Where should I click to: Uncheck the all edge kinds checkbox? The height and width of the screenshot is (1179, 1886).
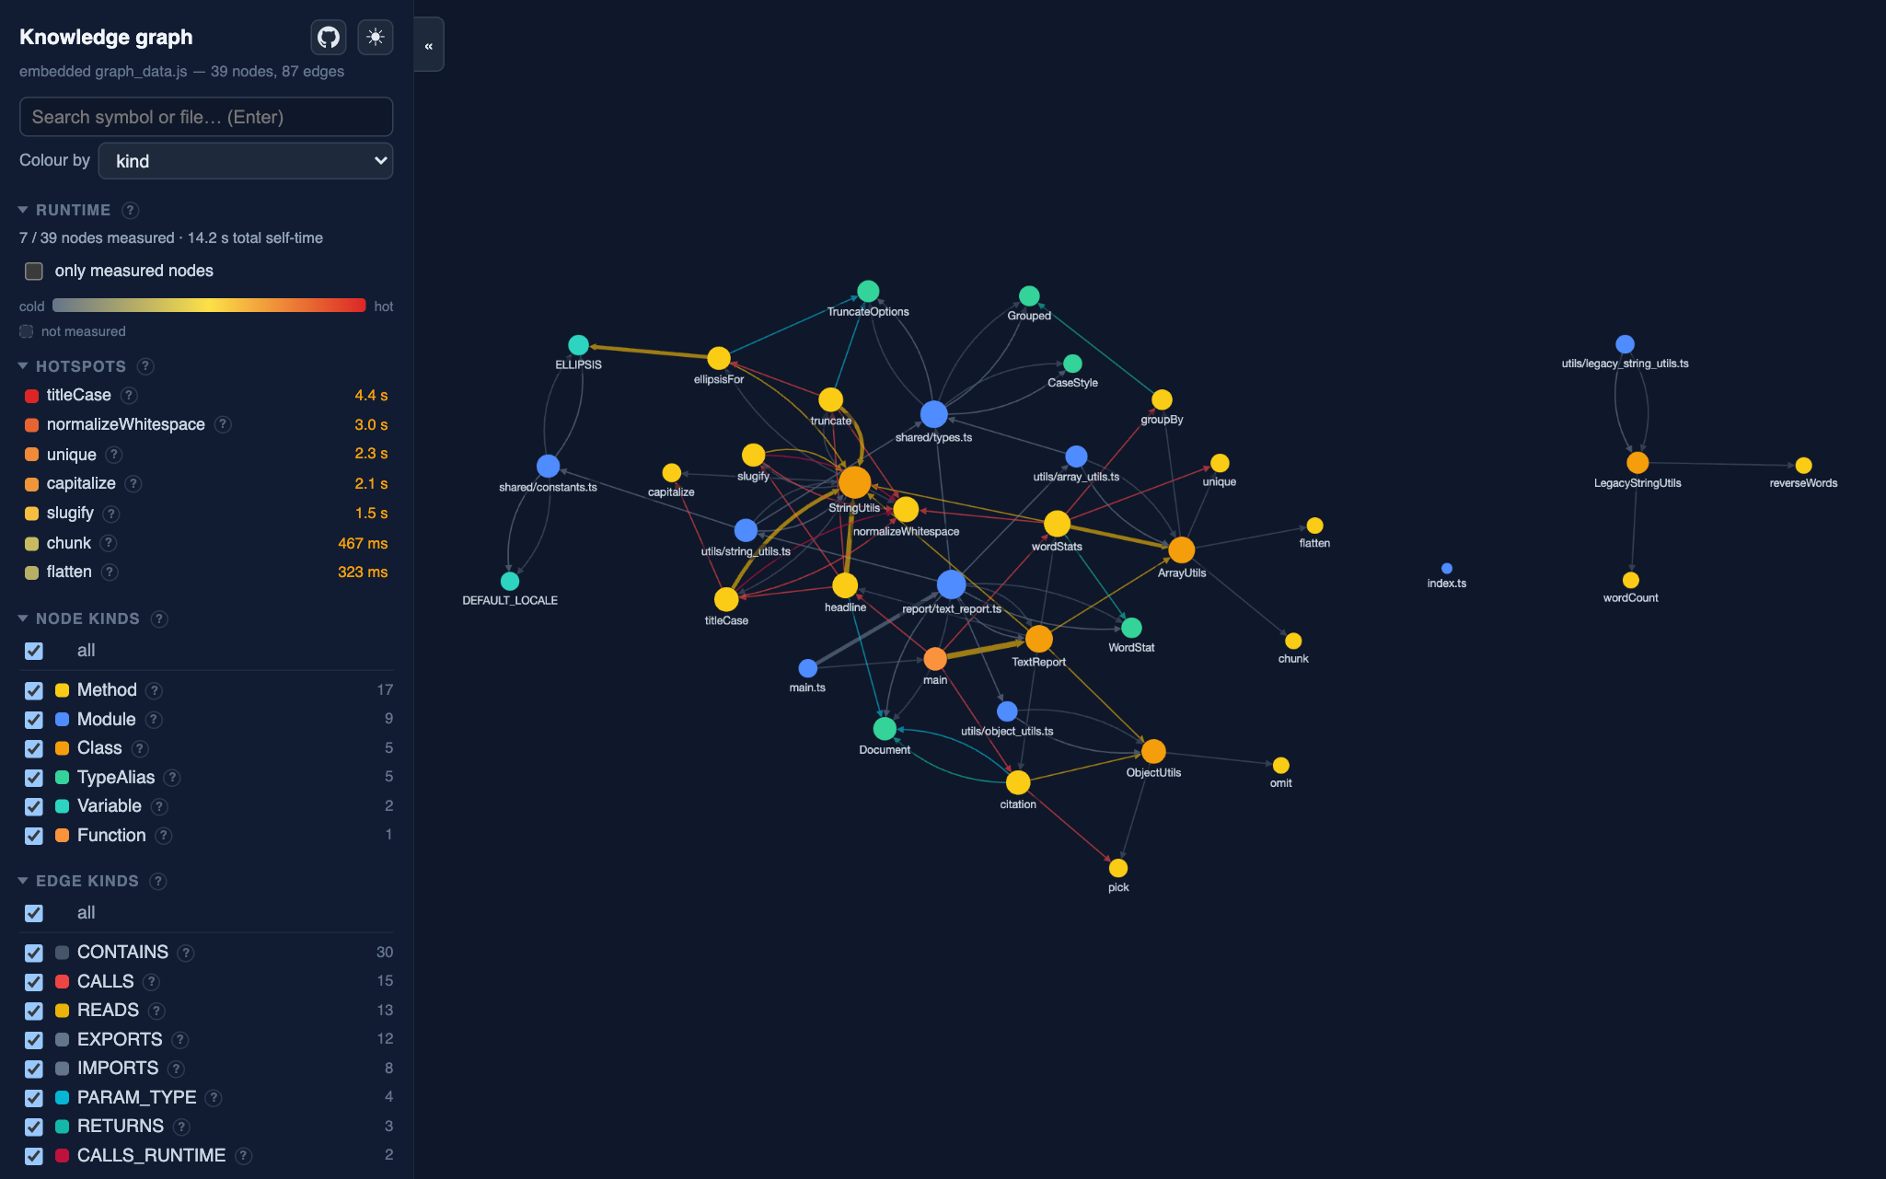tap(34, 913)
